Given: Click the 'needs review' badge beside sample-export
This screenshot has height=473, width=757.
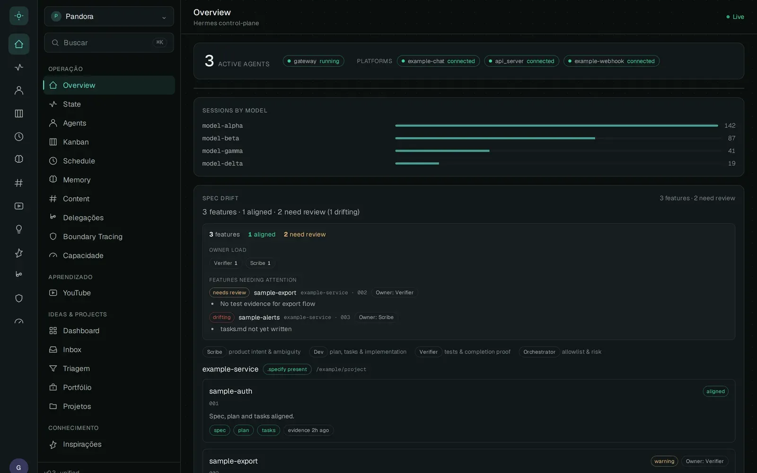Looking at the screenshot, I should (229, 293).
